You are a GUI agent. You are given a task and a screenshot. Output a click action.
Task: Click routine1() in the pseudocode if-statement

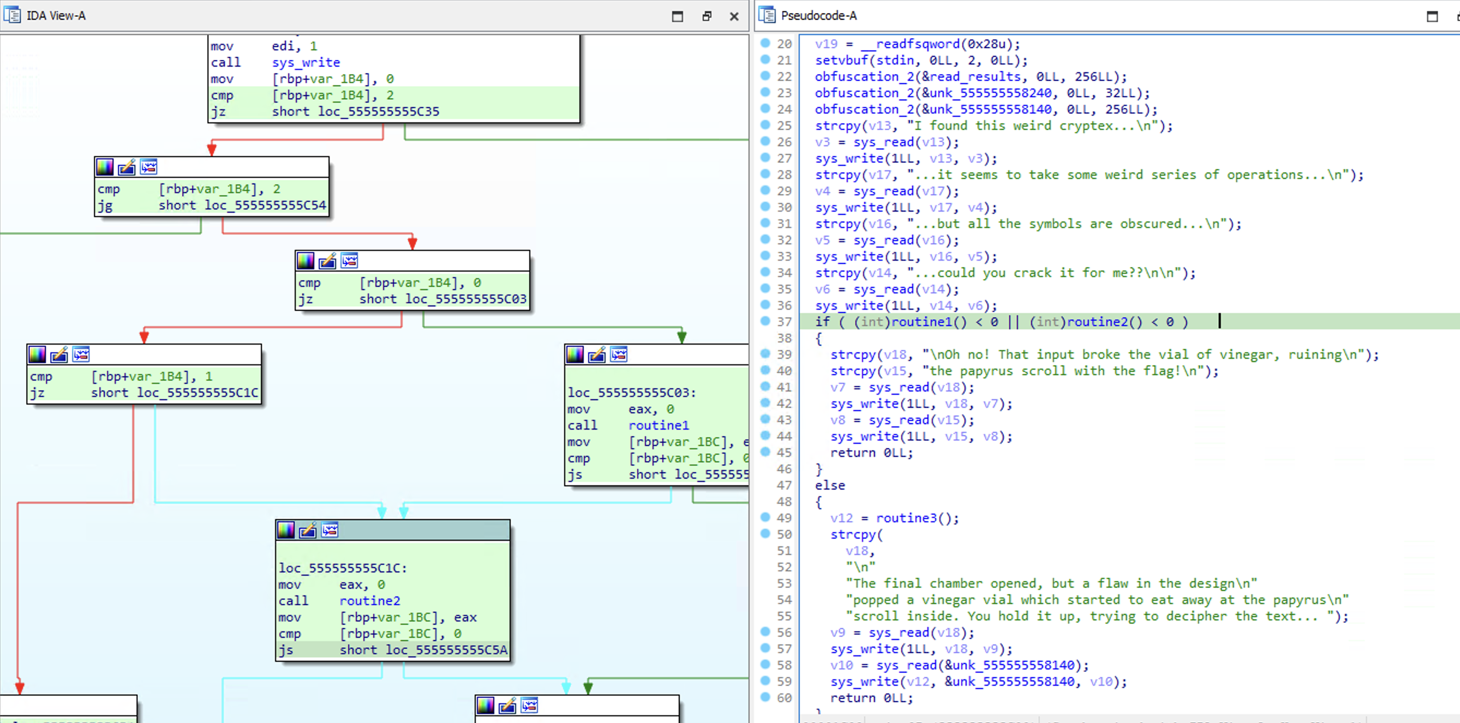pos(929,322)
